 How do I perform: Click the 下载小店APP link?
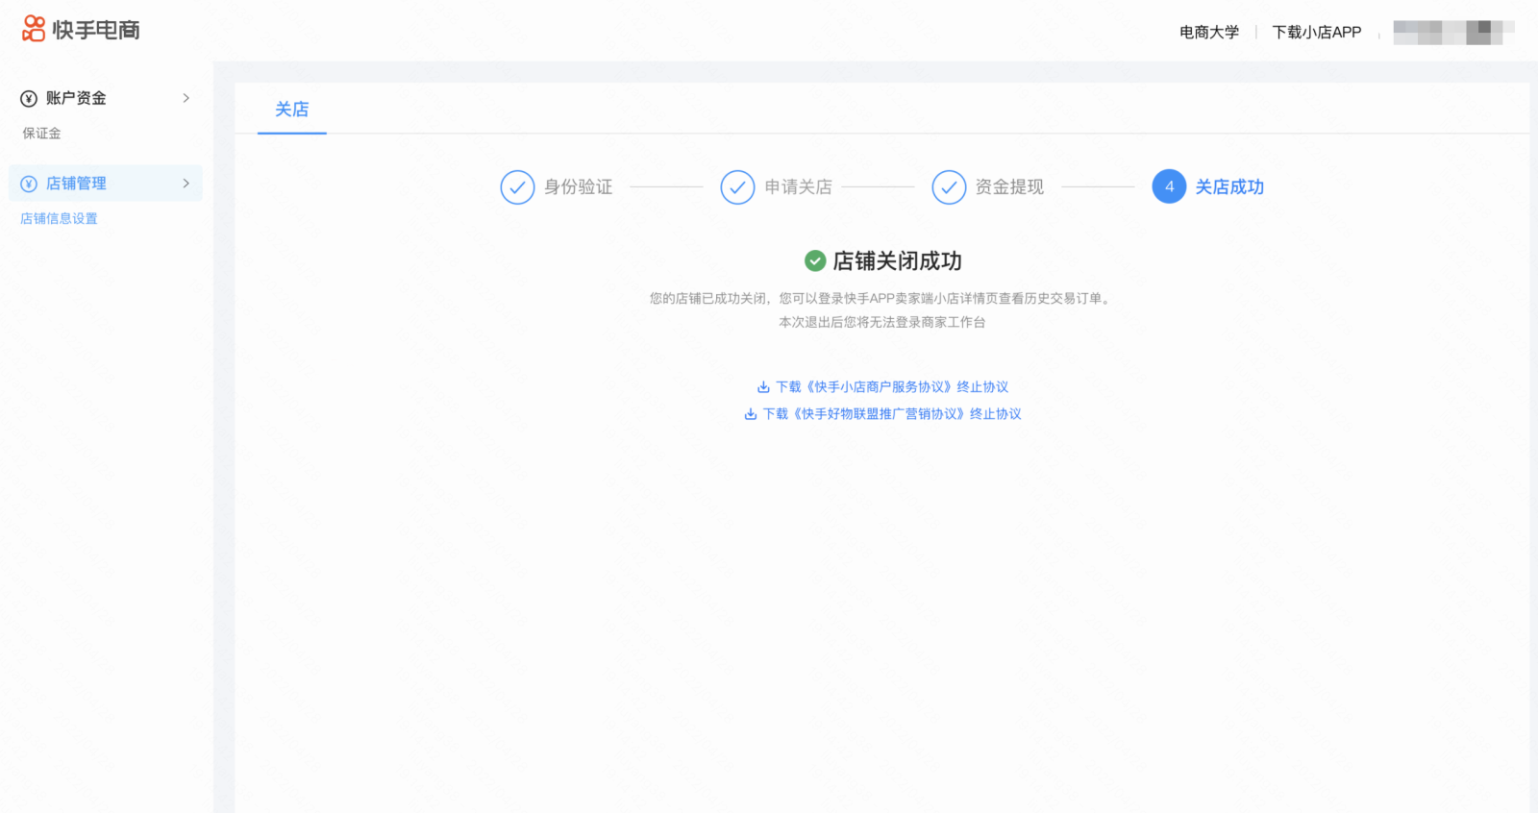1316,33
